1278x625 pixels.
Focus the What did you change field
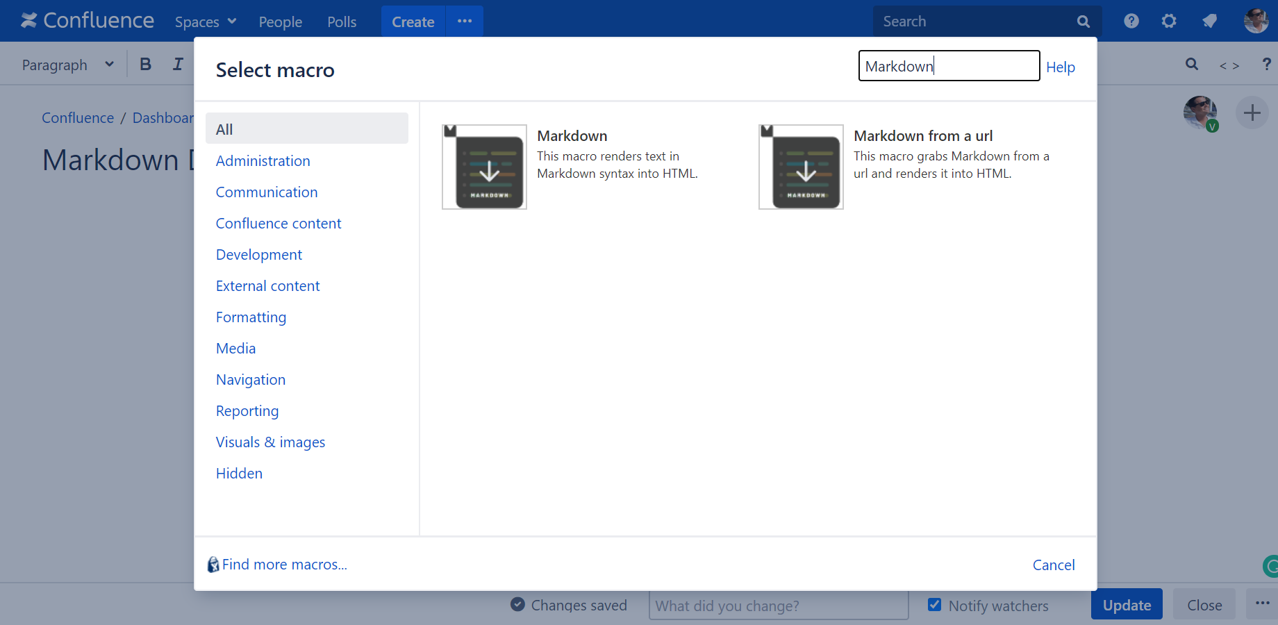click(x=779, y=606)
